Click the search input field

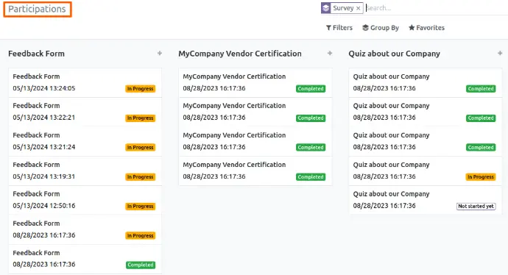tap(436, 8)
